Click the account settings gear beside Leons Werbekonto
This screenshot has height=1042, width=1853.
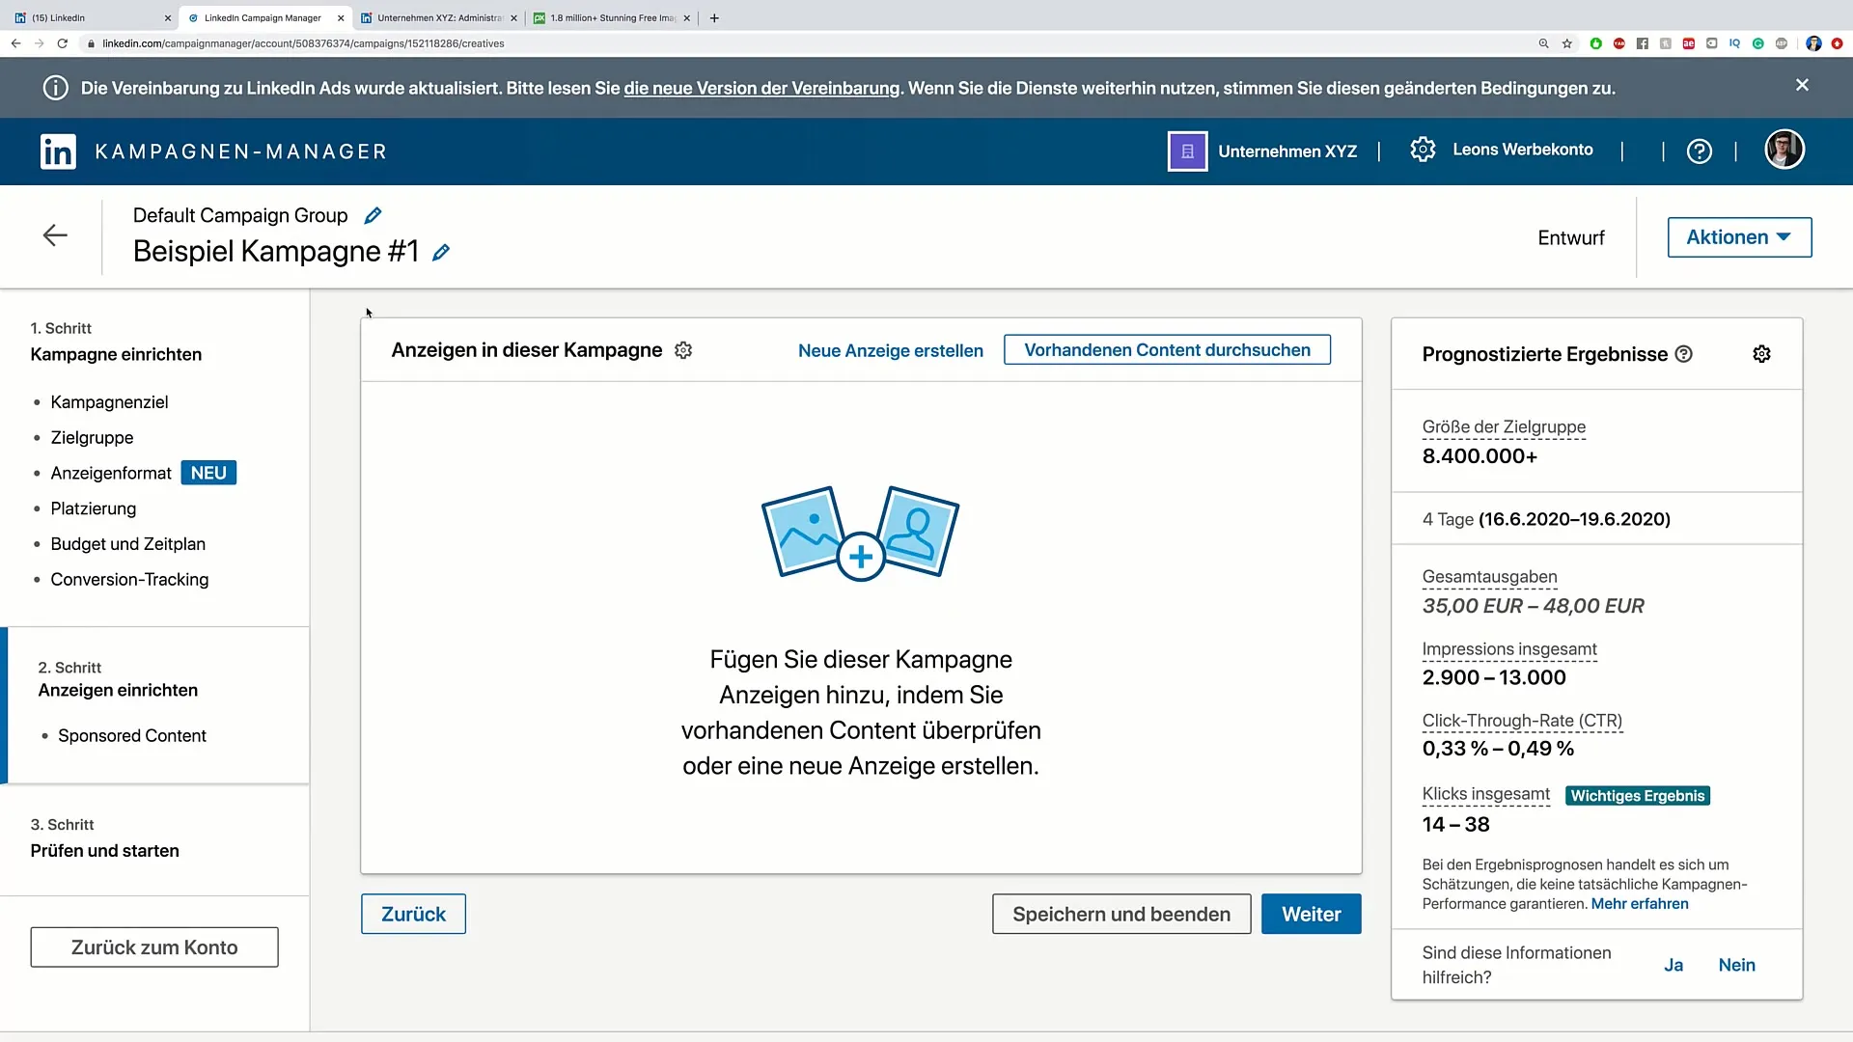coord(1423,150)
